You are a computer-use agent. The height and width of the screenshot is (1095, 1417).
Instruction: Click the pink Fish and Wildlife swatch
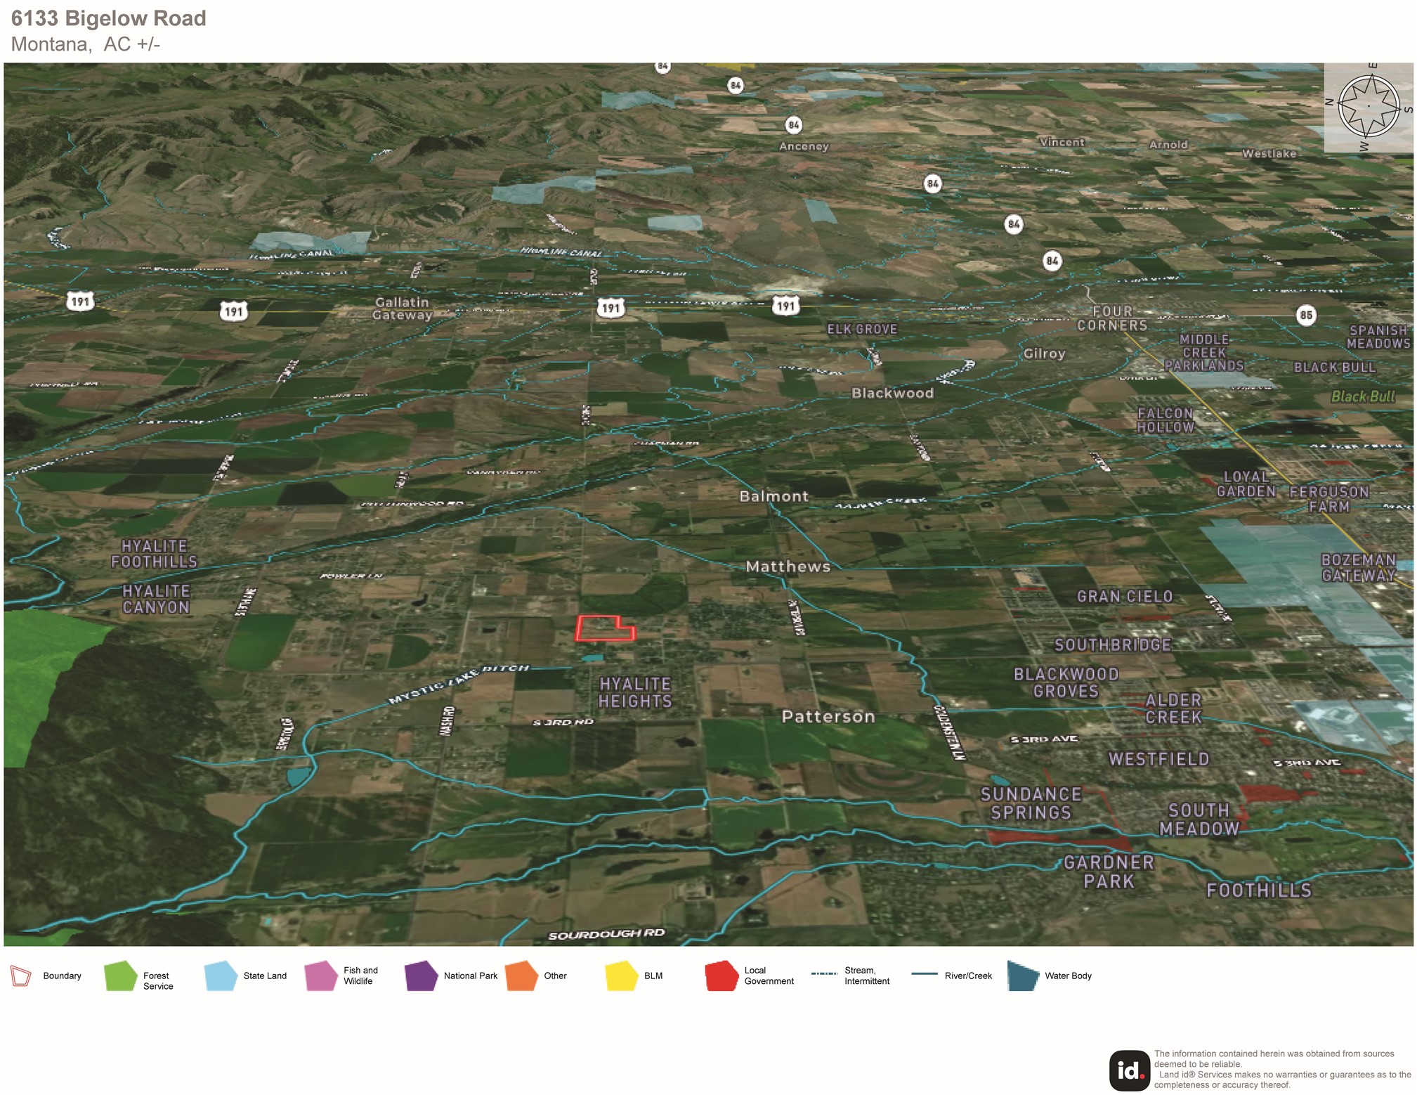321,976
